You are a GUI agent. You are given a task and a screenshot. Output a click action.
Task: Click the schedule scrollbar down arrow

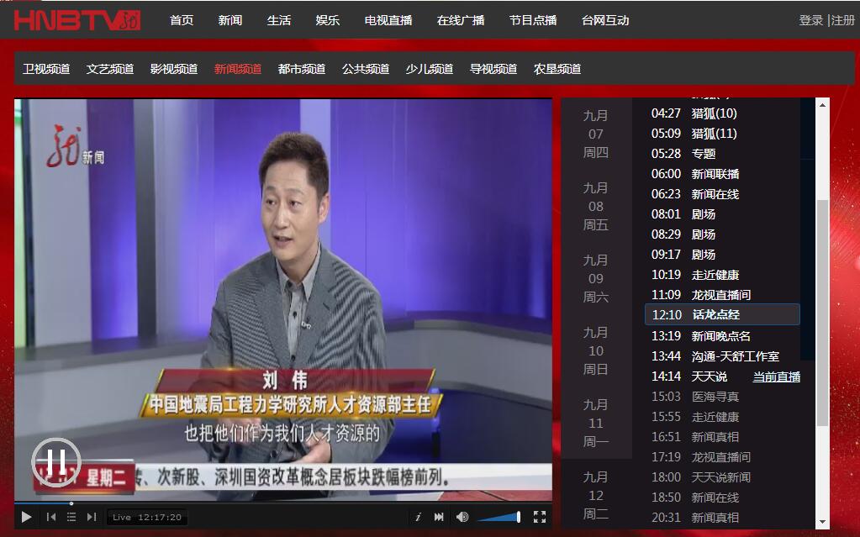[822, 522]
